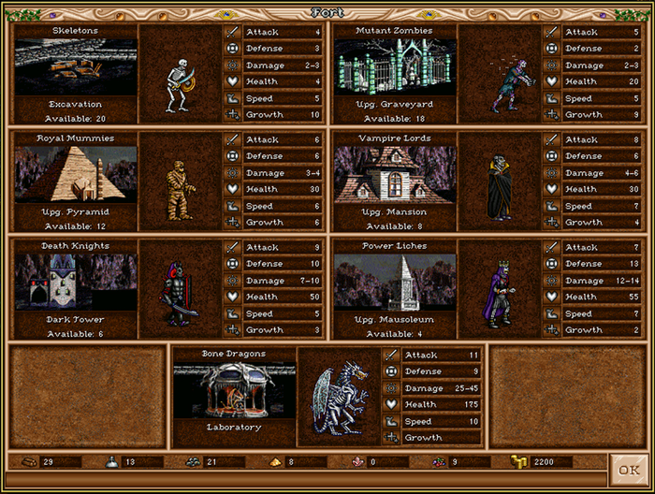Viewport: 655px width, 494px height.
Task: Click the Power Liches Attack sword icon
Action: (x=551, y=247)
